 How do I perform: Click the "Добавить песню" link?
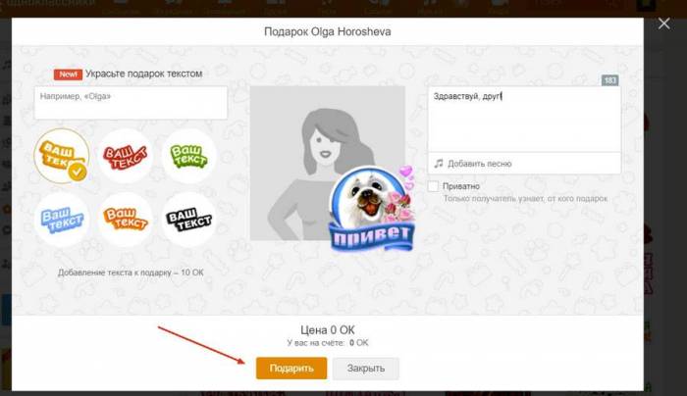click(479, 164)
